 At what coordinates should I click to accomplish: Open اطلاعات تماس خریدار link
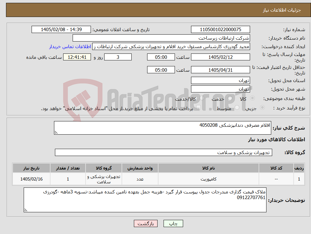[70, 47]
